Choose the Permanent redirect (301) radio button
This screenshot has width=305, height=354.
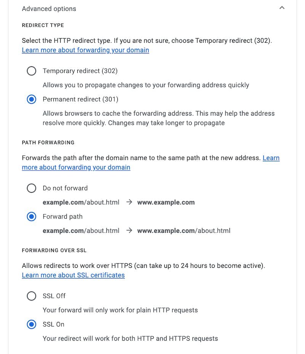32,100
